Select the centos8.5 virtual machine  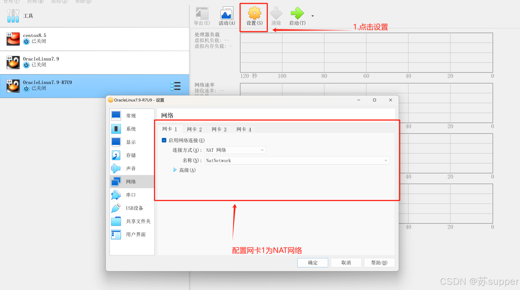point(94,39)
